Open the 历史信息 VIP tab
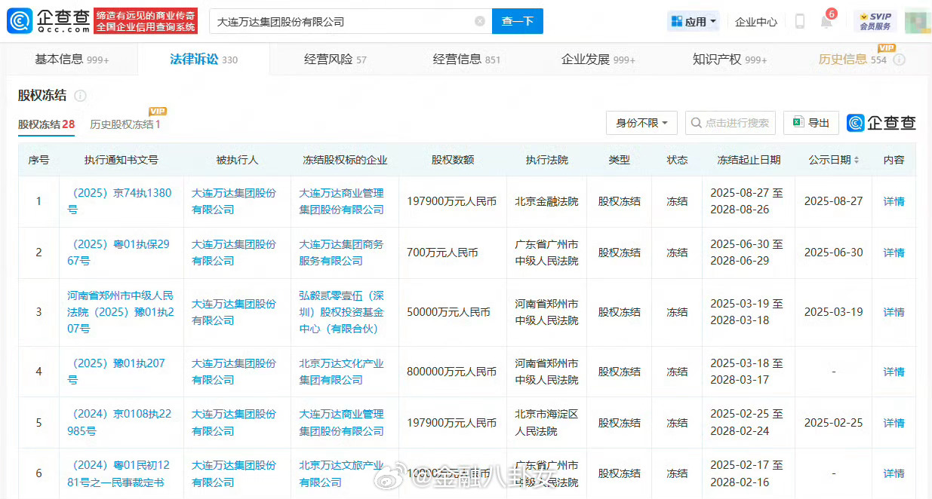This screenshot has height=499, width=932. click(853, 59)
